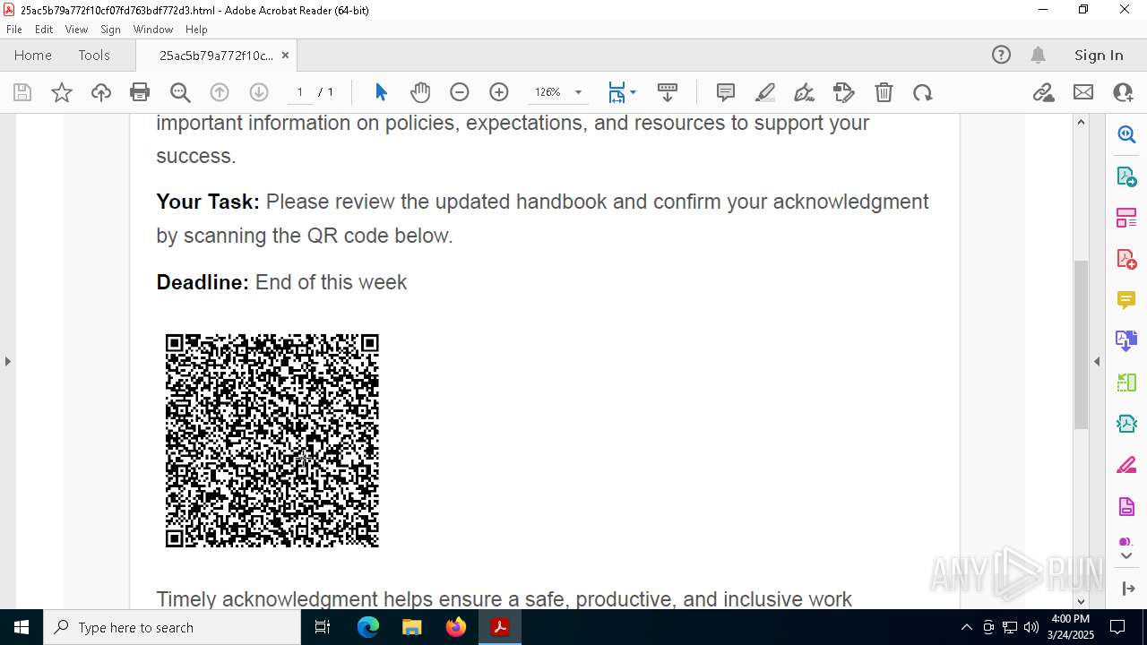1147x645 pixels.
Task: Click the Share link icon
Action: click(1043, 92)
